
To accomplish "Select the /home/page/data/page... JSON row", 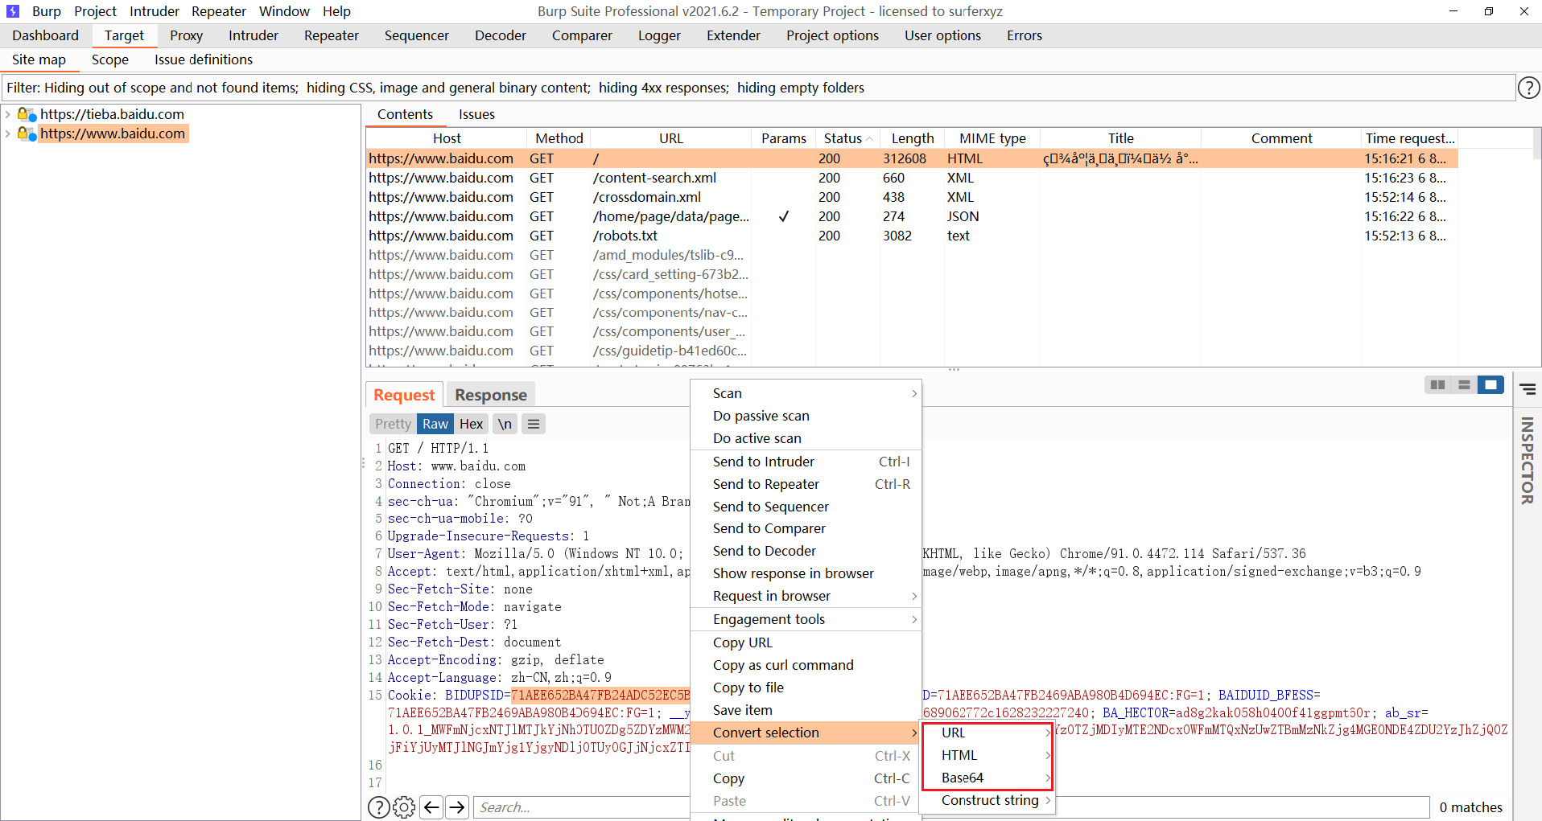I will pos(912,216).
